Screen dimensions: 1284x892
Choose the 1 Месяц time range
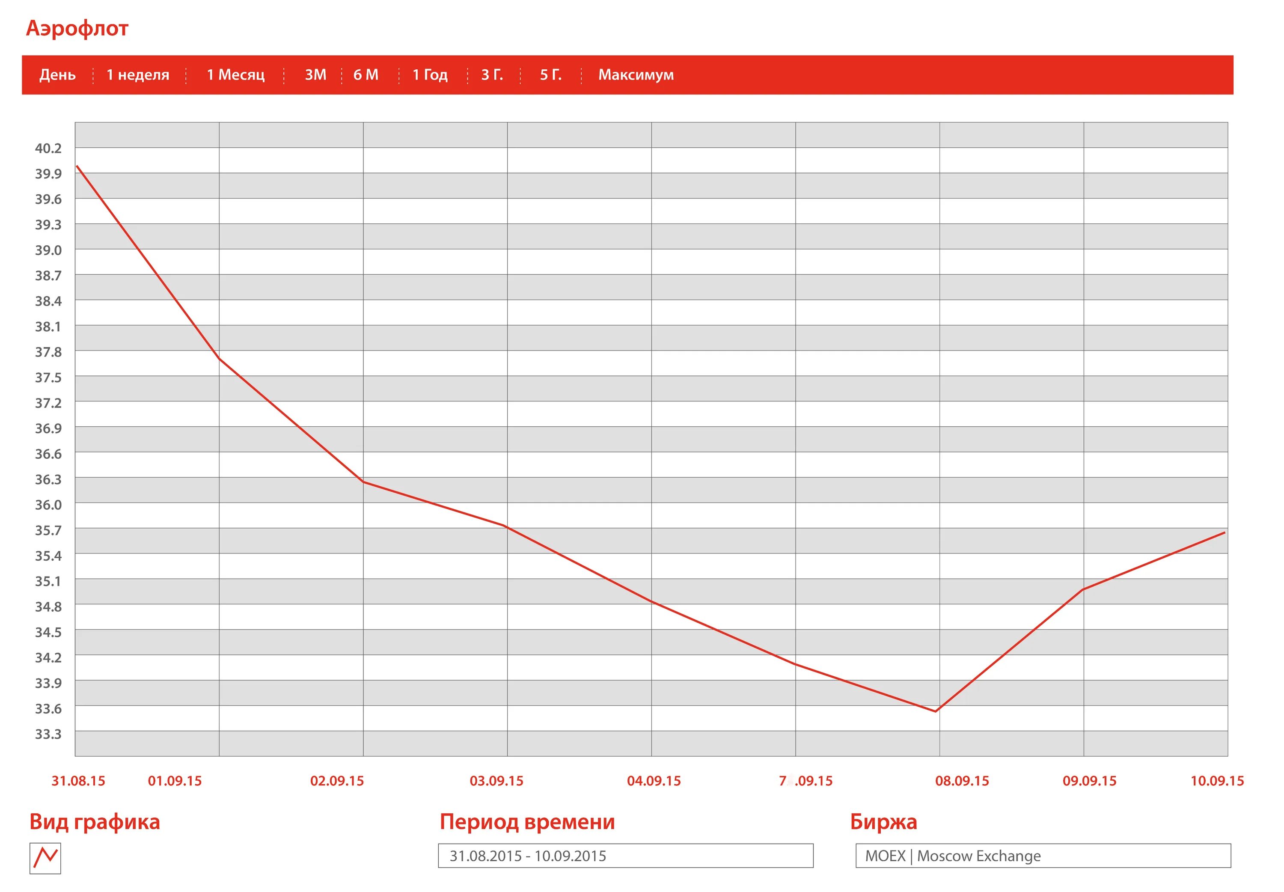pos(235,75)
